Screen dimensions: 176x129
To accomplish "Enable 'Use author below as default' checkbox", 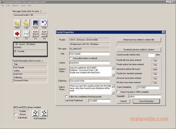I will click(x=70, y=58).
